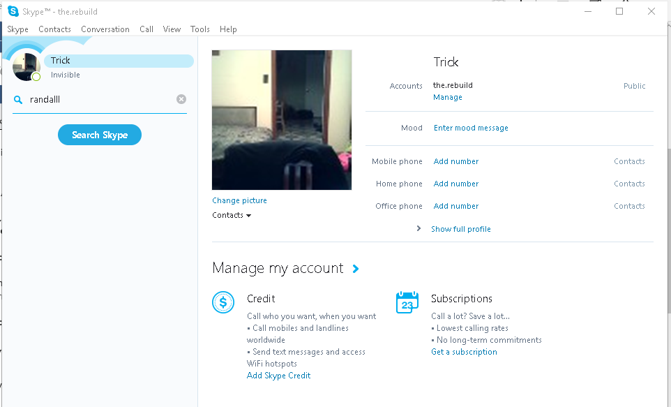Click the Show full profile link
Image resolution: width=671 pixels, height=407 pixels.
point(461,229)
